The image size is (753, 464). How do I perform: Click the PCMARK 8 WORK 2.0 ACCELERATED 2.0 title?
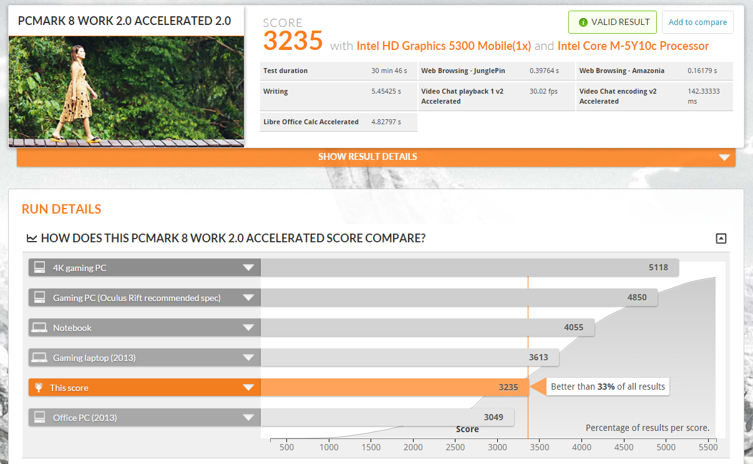125,21
